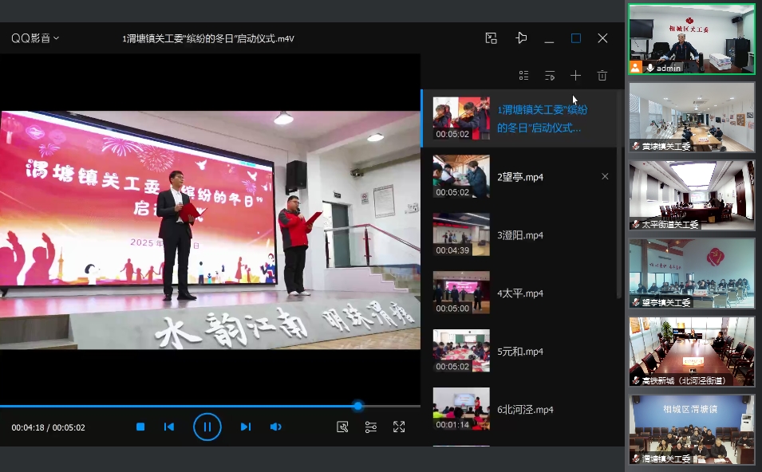Open the QQ影音 main menu dropdown
762x472 pixels.
(35, 38)
